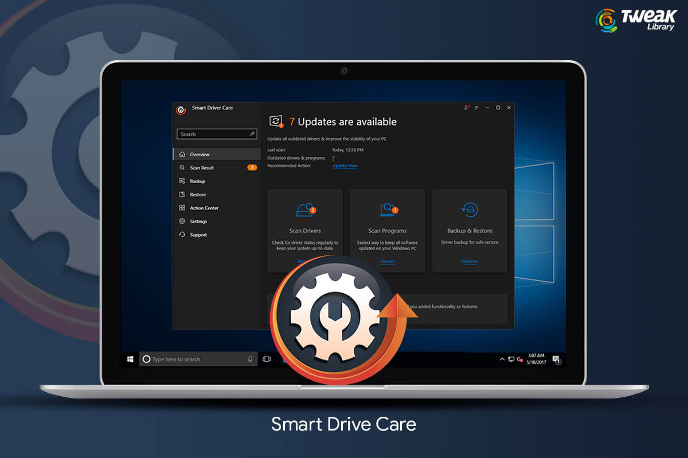Click the Support headset icon
Image resolution: width=688 pixels, height=458 pixels.
pyautogui.click(x=182, y=234)
